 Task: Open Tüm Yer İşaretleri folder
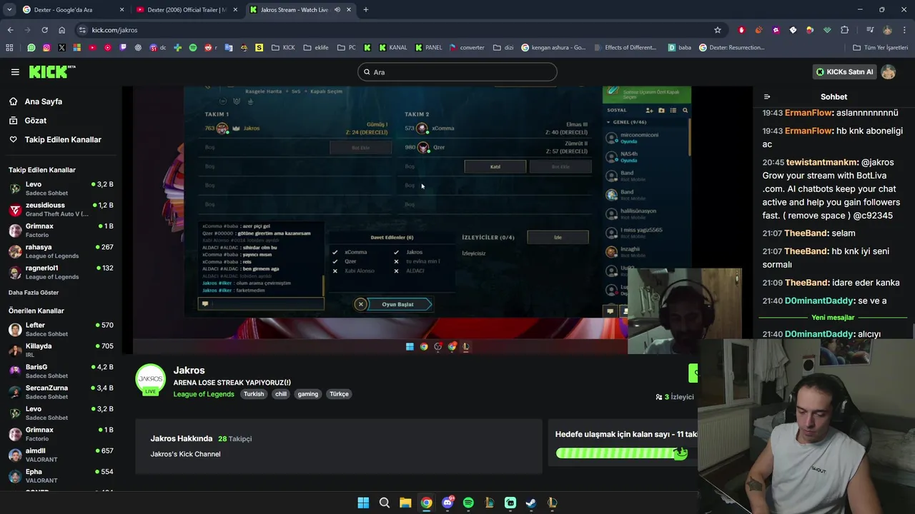click(x=881, y=48)
